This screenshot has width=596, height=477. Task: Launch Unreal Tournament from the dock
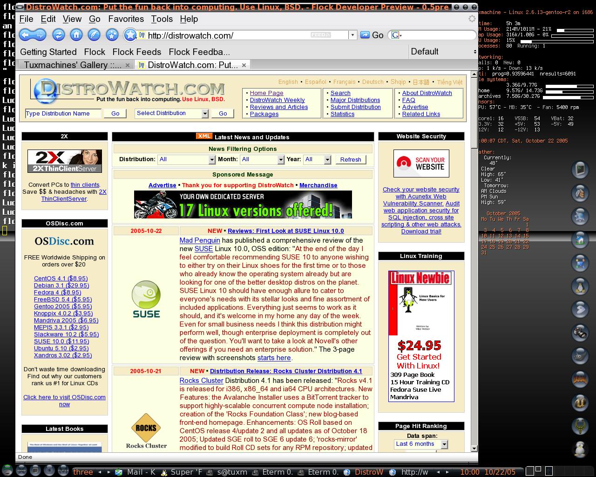coord(580,402)
